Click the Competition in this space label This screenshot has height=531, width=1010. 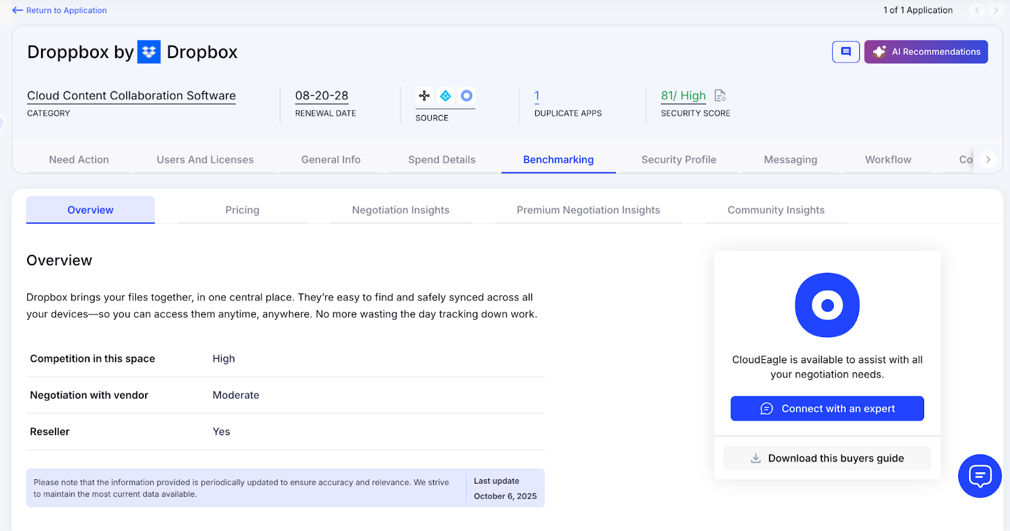tap(92, 359)
